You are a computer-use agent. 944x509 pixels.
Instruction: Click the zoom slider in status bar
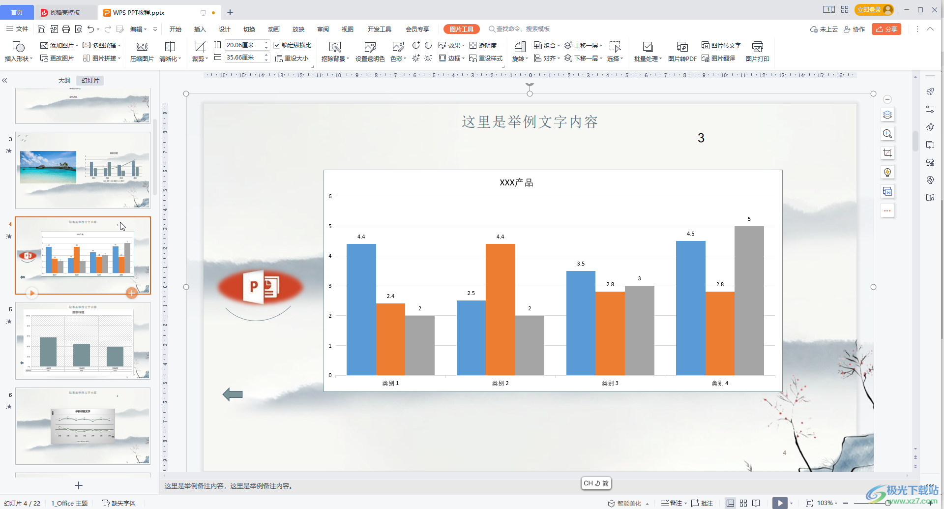(887, 503)
